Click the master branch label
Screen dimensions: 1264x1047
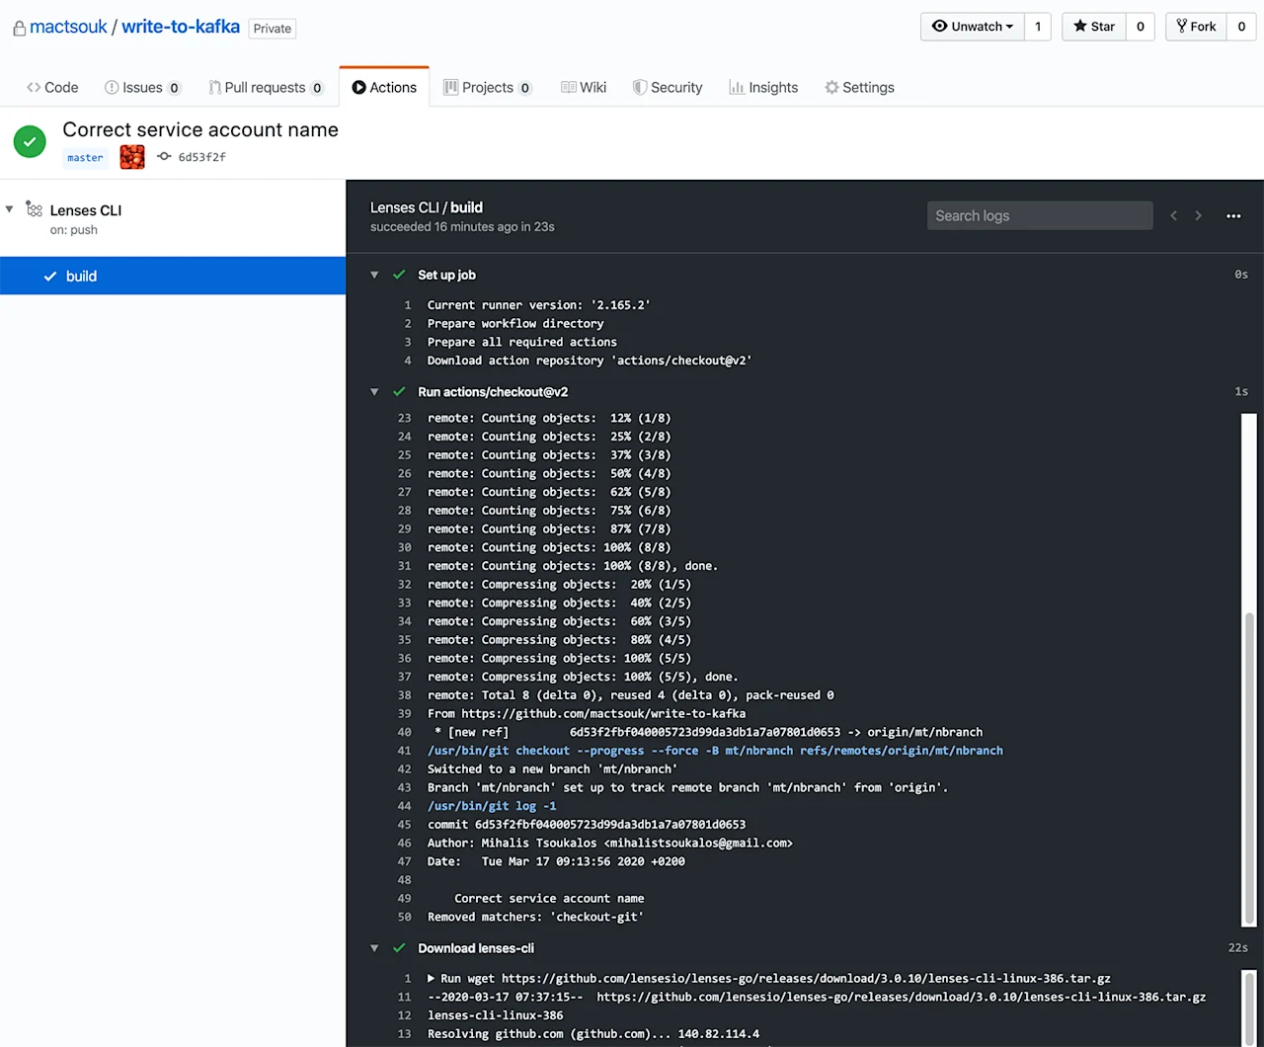[x=85, y=158]
